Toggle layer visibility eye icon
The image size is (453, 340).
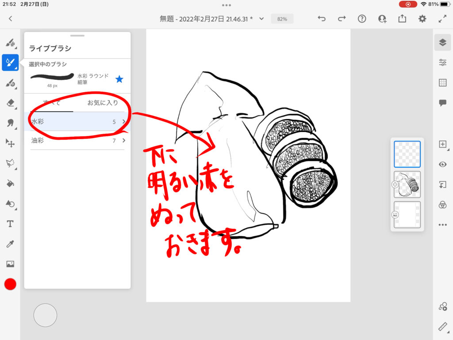[442, 164]
